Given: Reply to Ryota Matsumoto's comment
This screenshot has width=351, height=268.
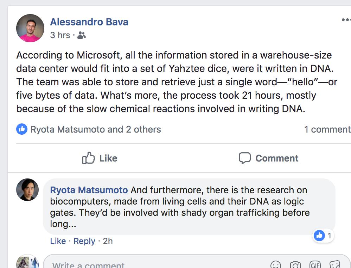Looking at the screenshot, I should pyautogui.click(x=84, y=241).
